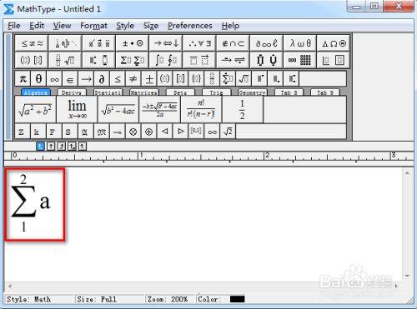Insert curly braces template from small bar
This screenshot has height=309, width=417.
[x=196, y=79]
